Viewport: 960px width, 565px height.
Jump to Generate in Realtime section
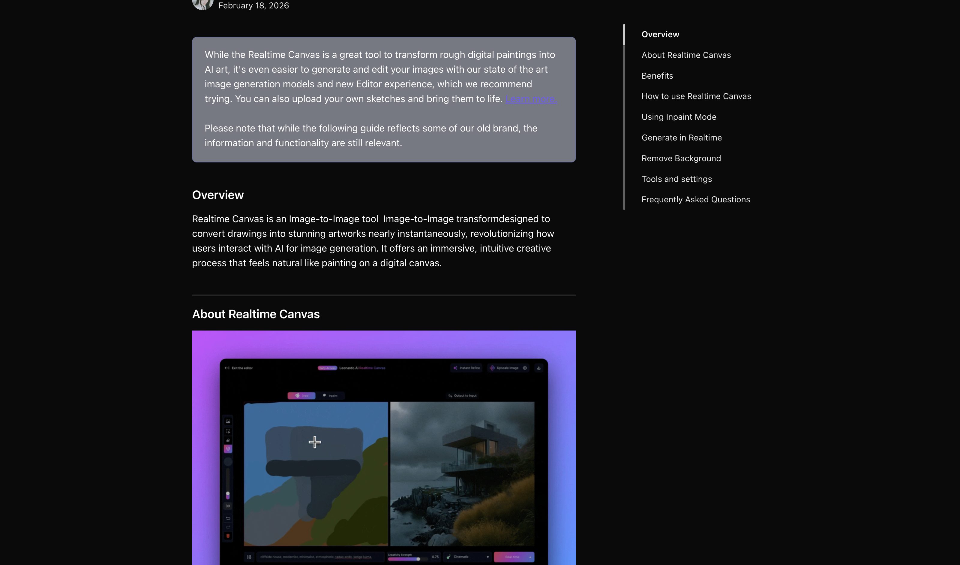(x=682, y=137)
